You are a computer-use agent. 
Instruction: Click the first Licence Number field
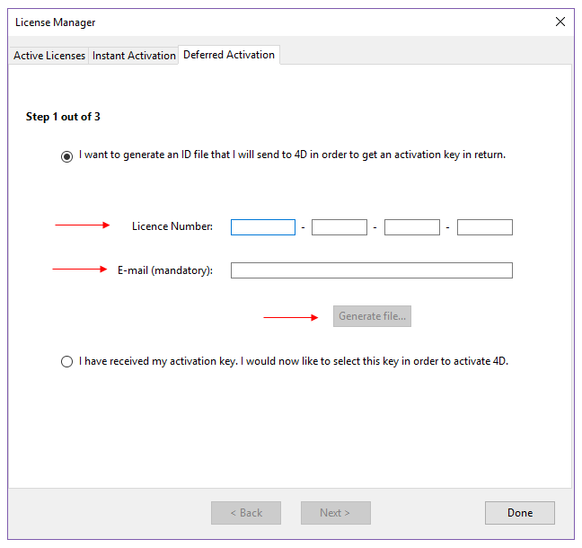point(262,227)
